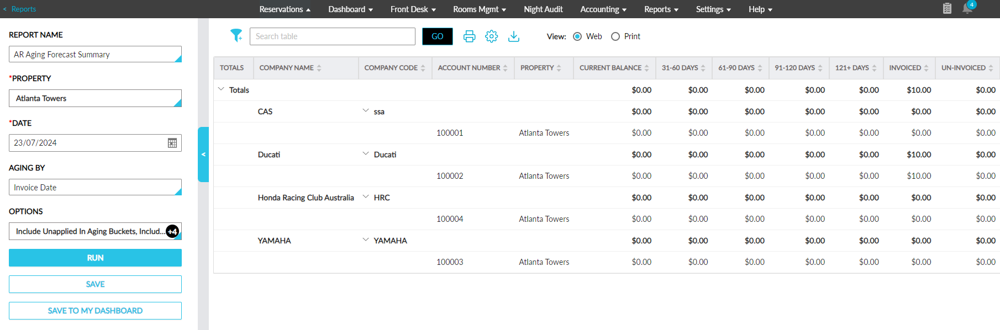
Task: Sort by Current Balance column
Action: (x=647, y=68)
